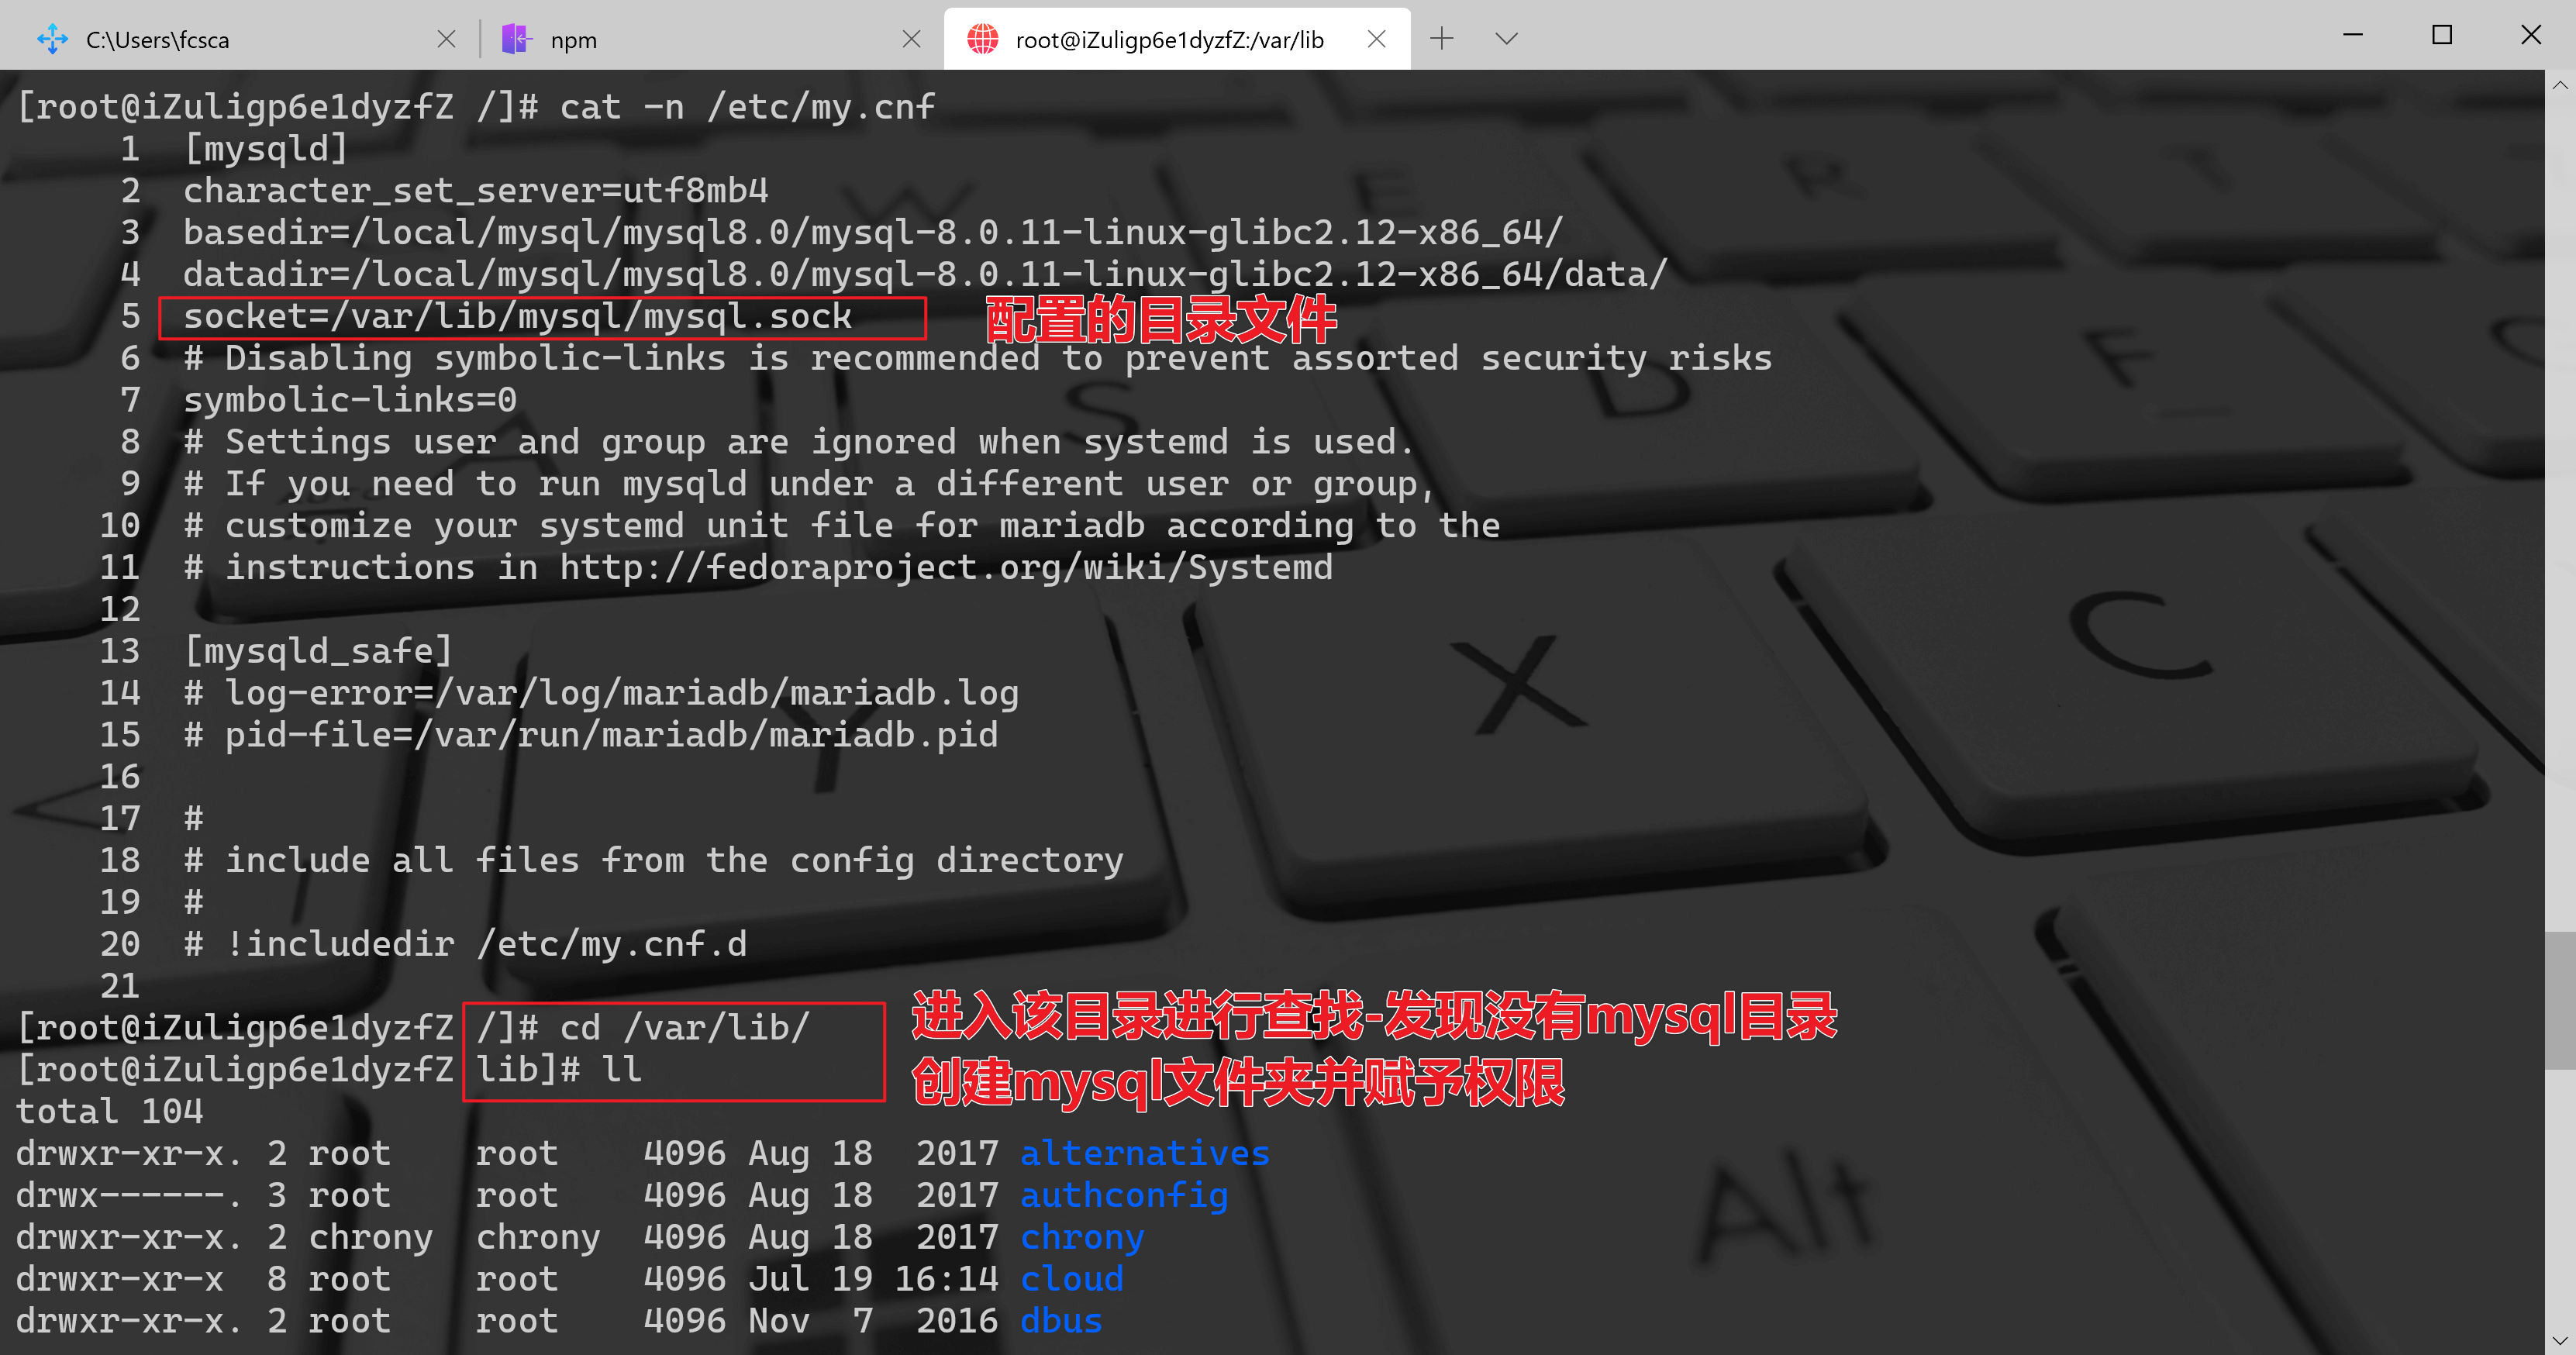2576x1355 pixels.
Task: Click the scrollbar down arrow
Action: pyautogui.click(x=2560, y=1340)
